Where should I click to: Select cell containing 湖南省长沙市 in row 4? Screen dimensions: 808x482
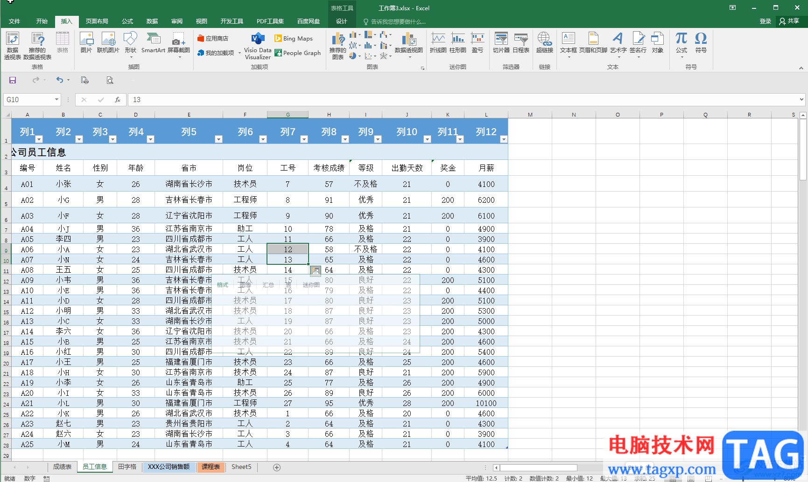pyautogui.click(x=189, y=184)
